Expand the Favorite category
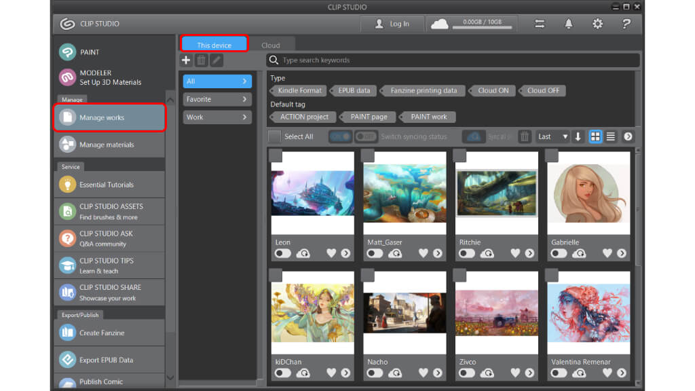 [x=217, y=99]
